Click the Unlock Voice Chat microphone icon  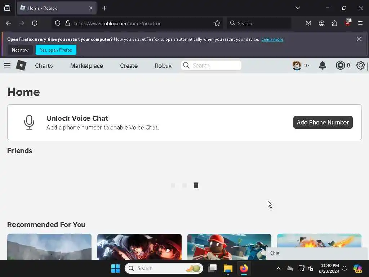pos(29,122)
